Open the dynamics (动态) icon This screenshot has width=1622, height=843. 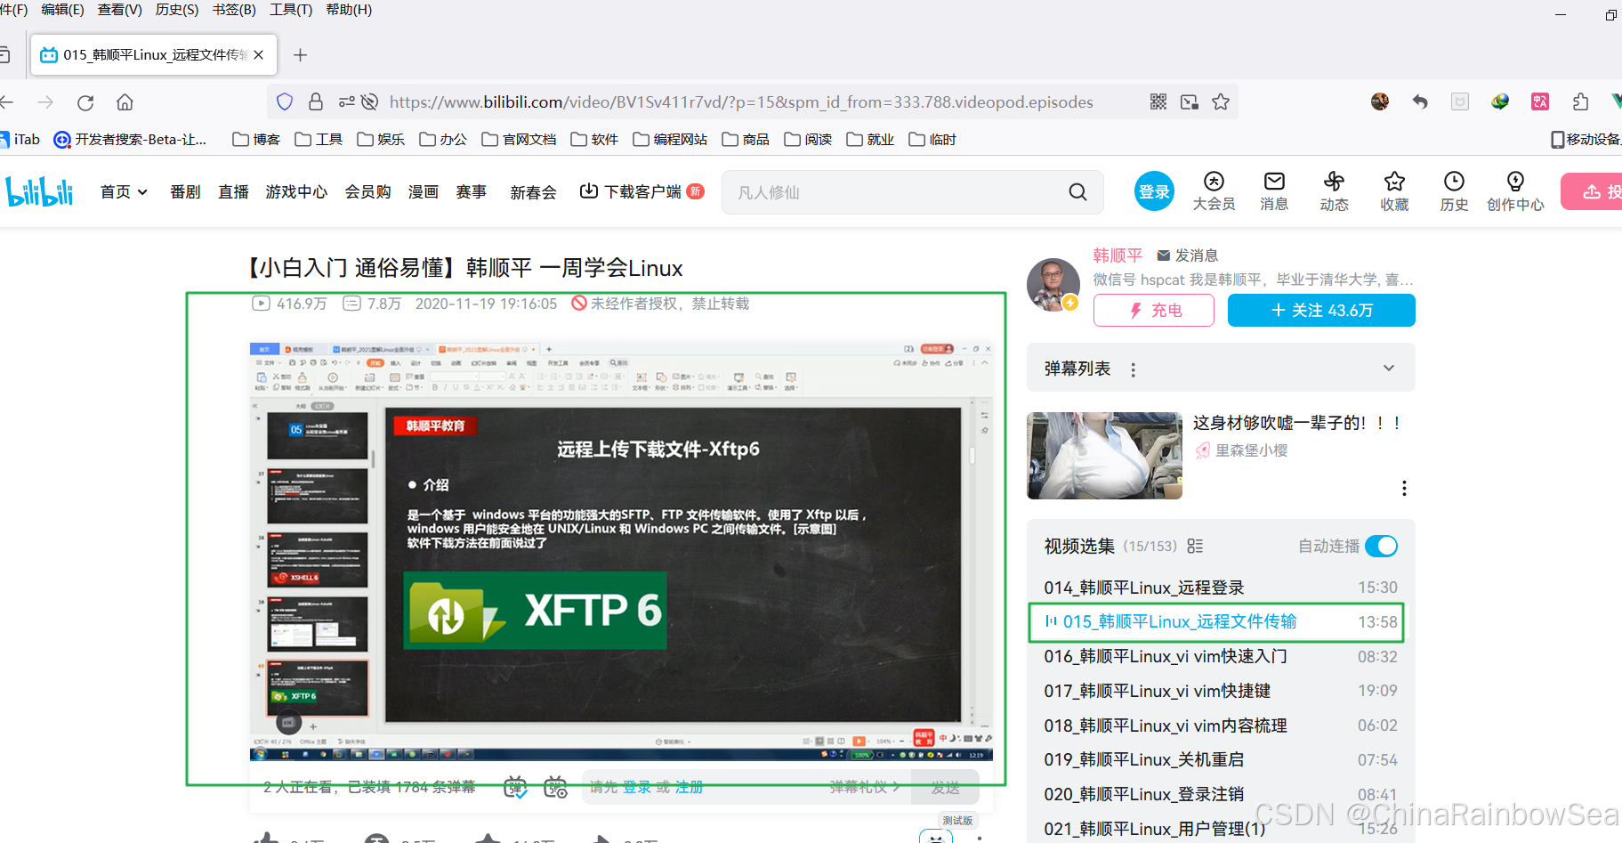(x=1334, y=183)
